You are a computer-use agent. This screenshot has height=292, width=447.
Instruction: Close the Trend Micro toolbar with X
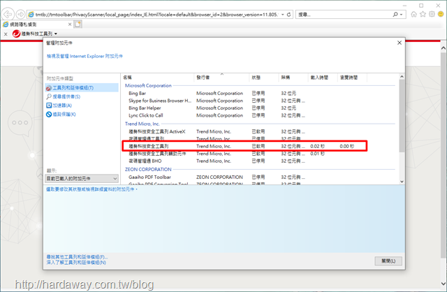coord(6,34)
